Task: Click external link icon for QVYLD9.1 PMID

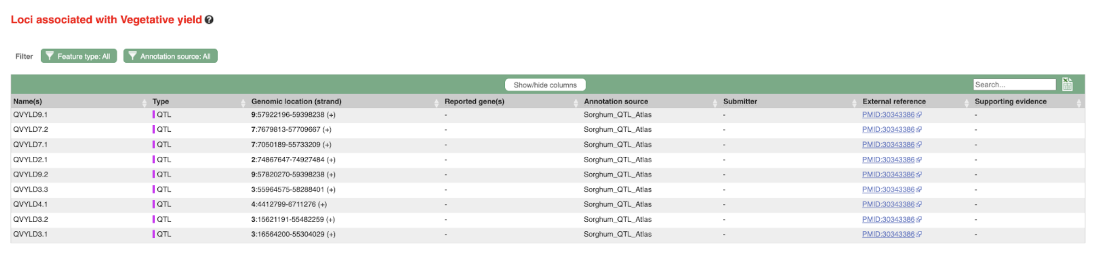Action: 918,115
